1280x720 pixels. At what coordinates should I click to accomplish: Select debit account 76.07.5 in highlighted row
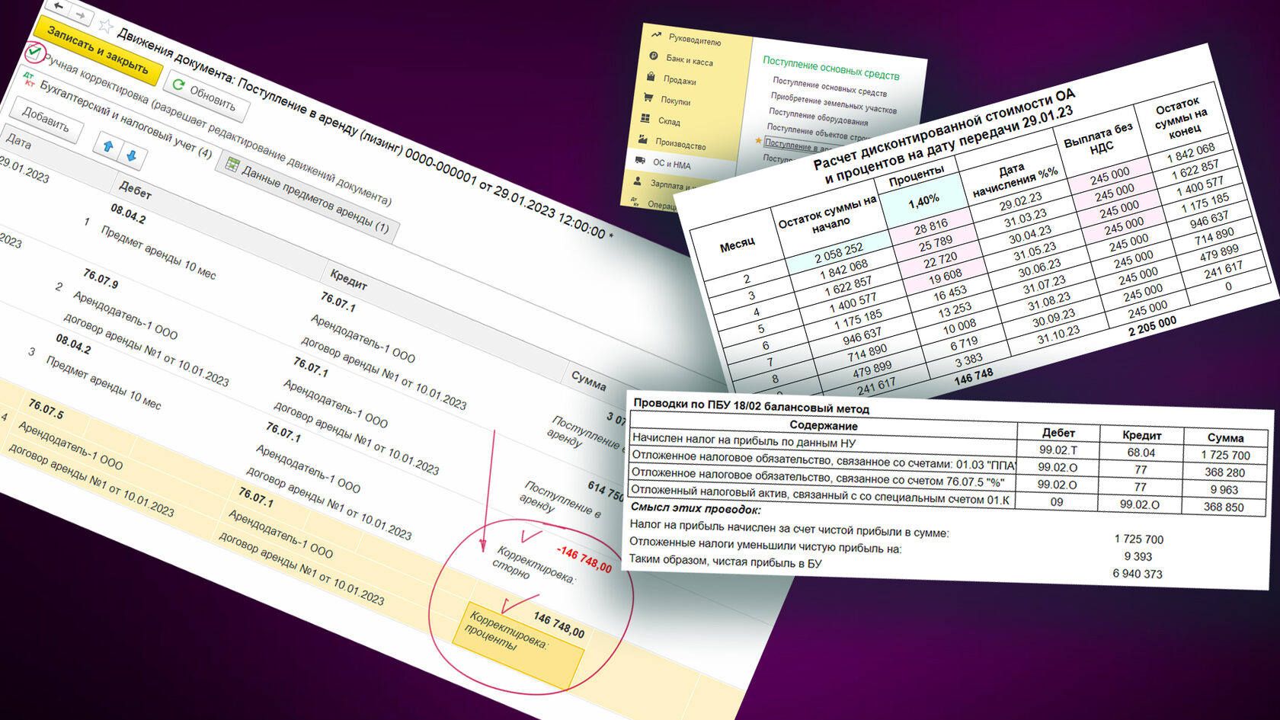click(x=46, y=408)
